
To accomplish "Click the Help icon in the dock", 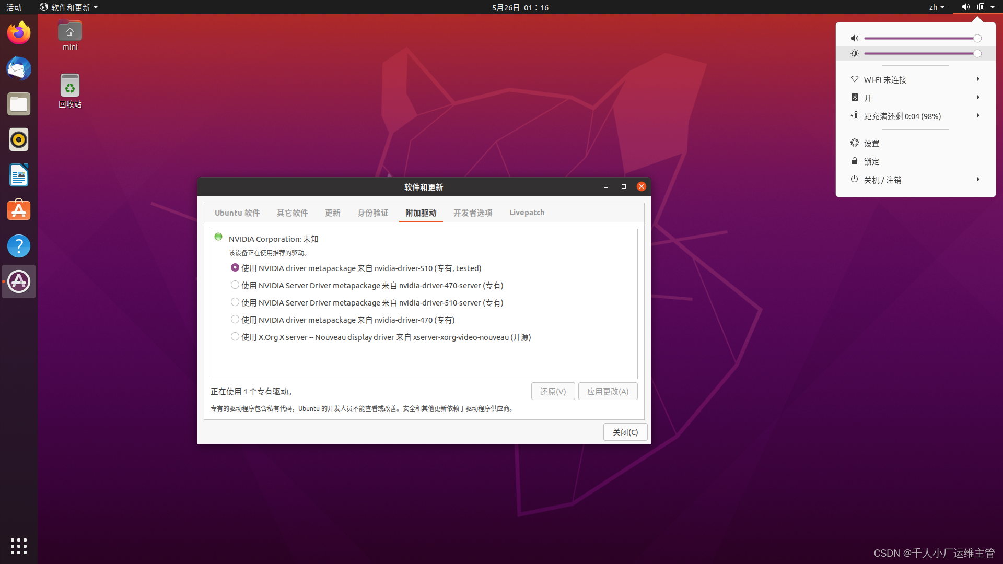I will pos(19,246).
